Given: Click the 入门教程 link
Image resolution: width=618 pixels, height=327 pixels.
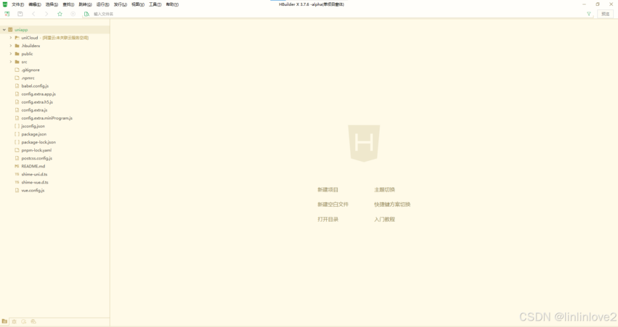Looking at the screenshot, I should (x=384, y=219).
